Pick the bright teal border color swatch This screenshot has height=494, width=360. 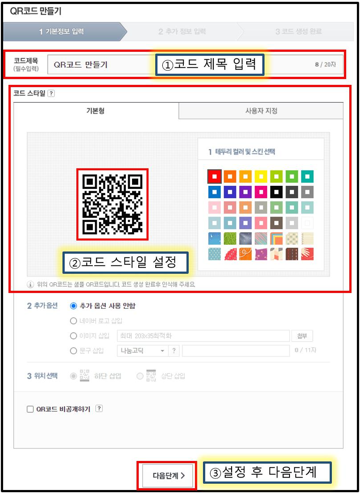tap(307, 176)
